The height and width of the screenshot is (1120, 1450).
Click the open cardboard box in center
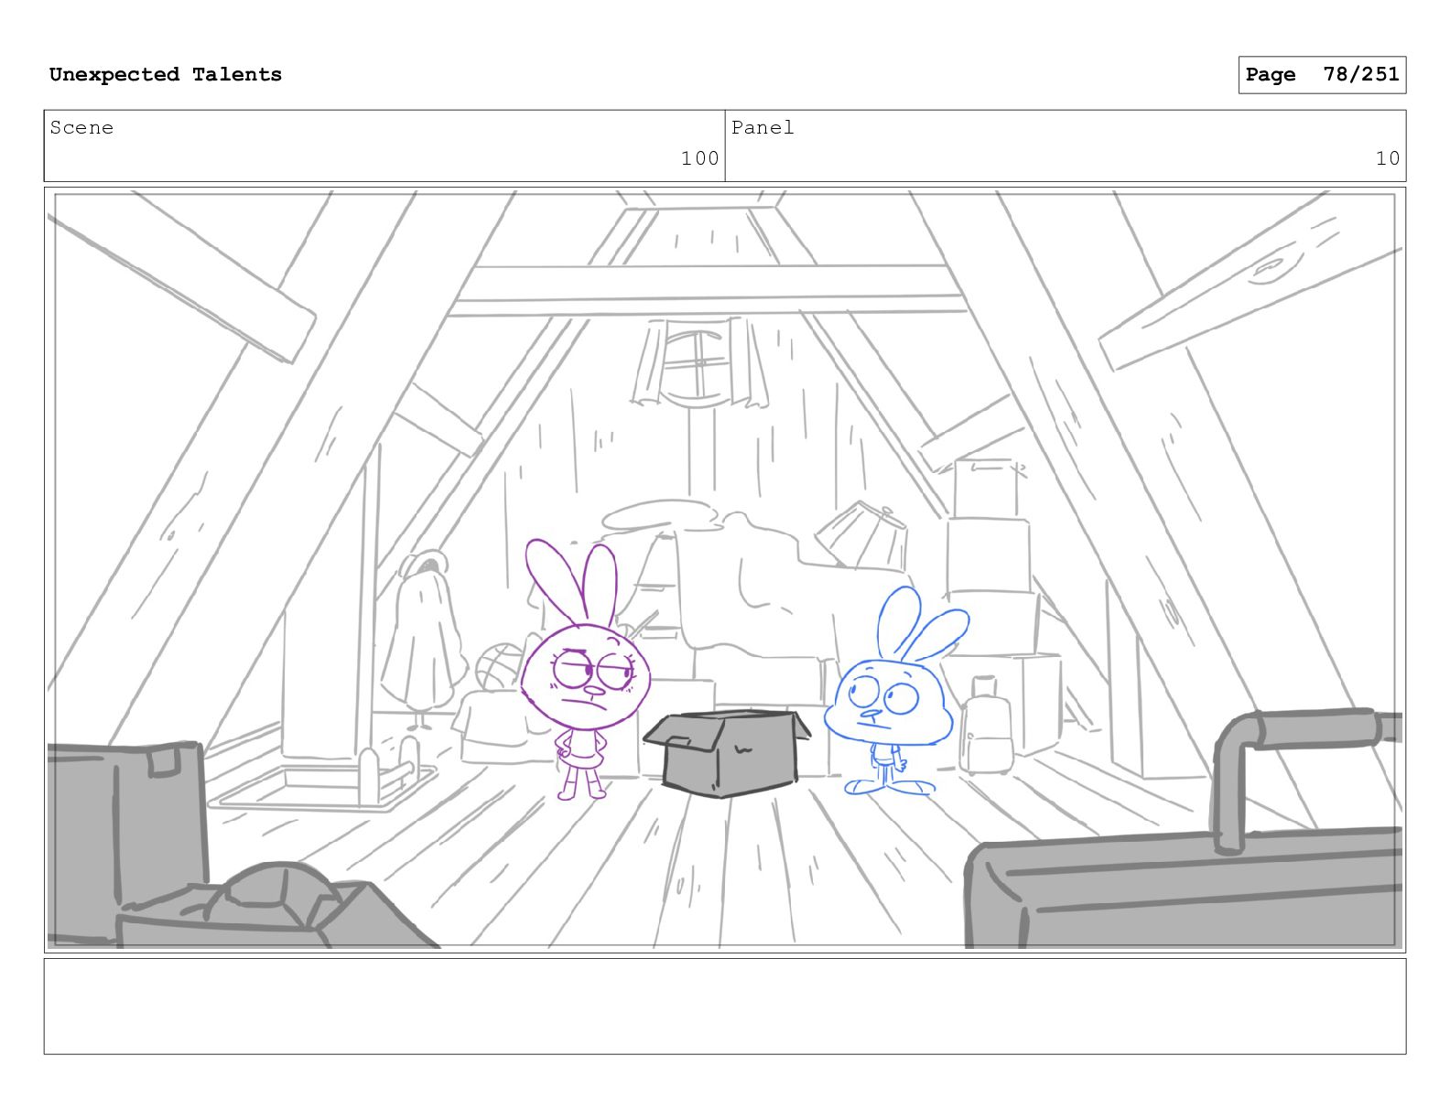(x=727, y=752)
